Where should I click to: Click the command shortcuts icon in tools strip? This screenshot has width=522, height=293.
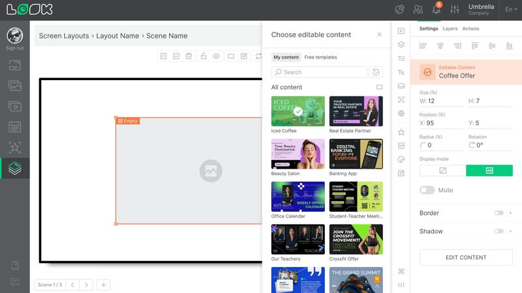tap(401, 271)
